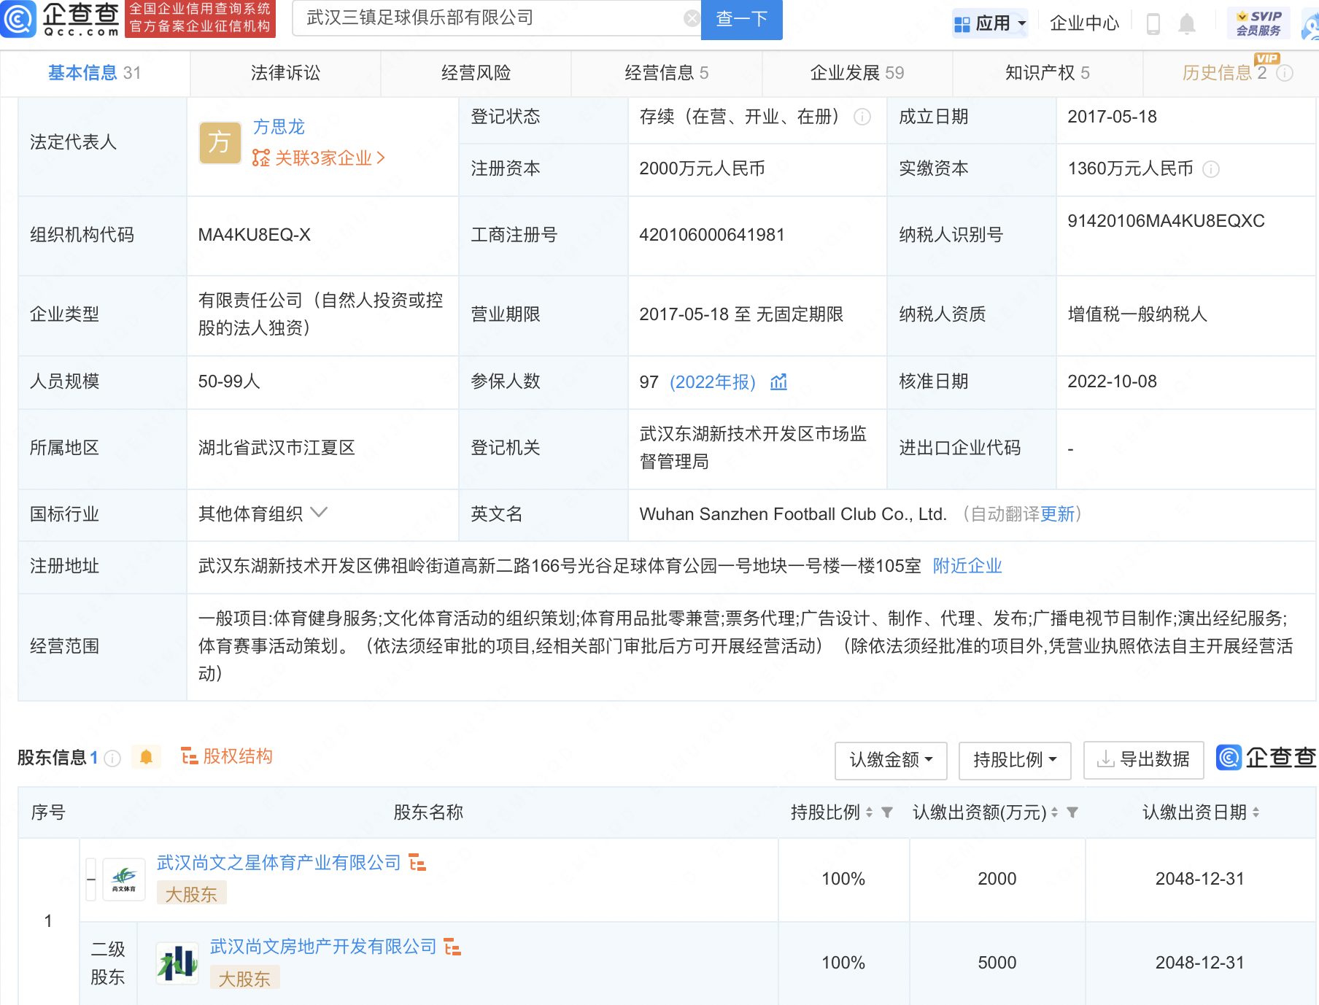Open the 应用 dropdown menu

(990, 23)
